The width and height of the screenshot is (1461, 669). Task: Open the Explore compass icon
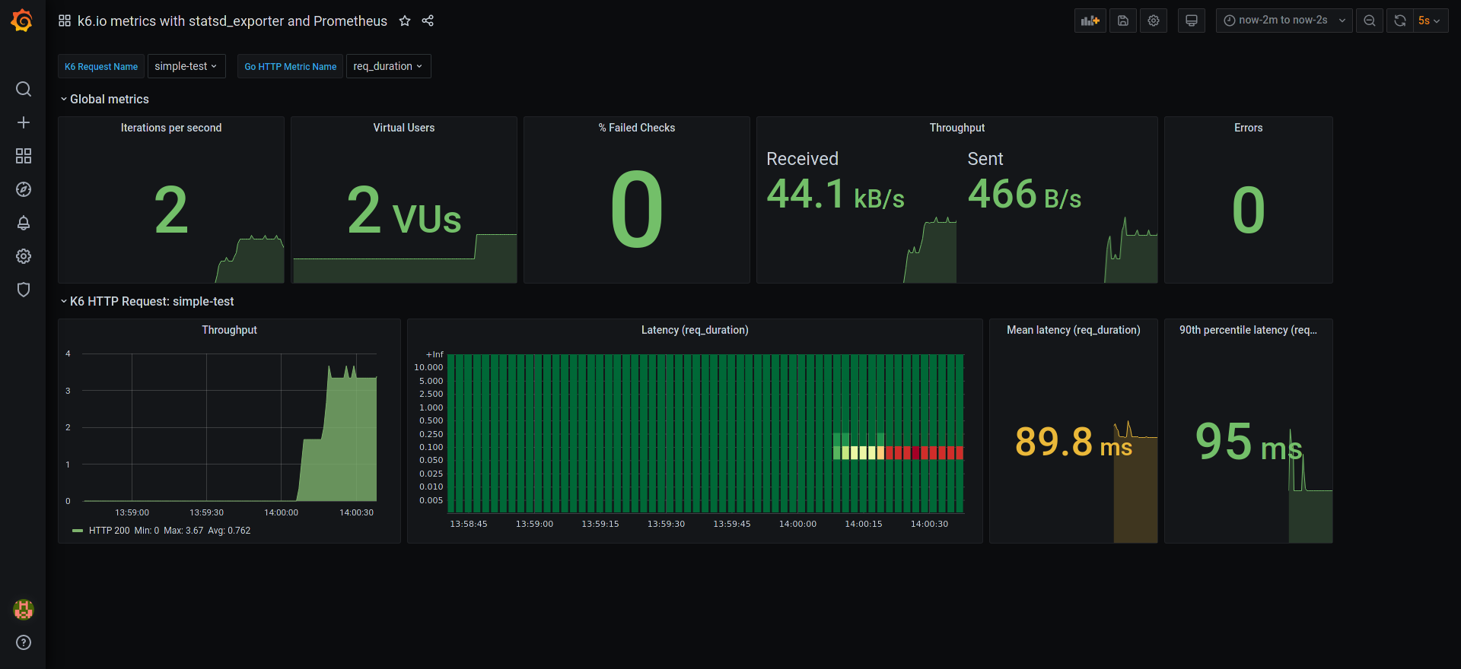24,189
